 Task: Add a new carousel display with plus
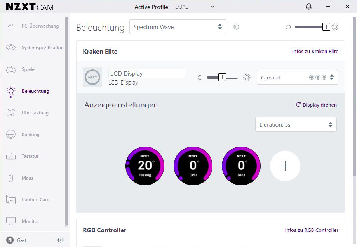point(285,166)
